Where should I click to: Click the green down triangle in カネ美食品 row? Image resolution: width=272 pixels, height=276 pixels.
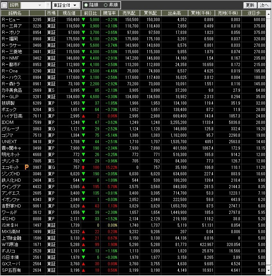tap(84, 90)
